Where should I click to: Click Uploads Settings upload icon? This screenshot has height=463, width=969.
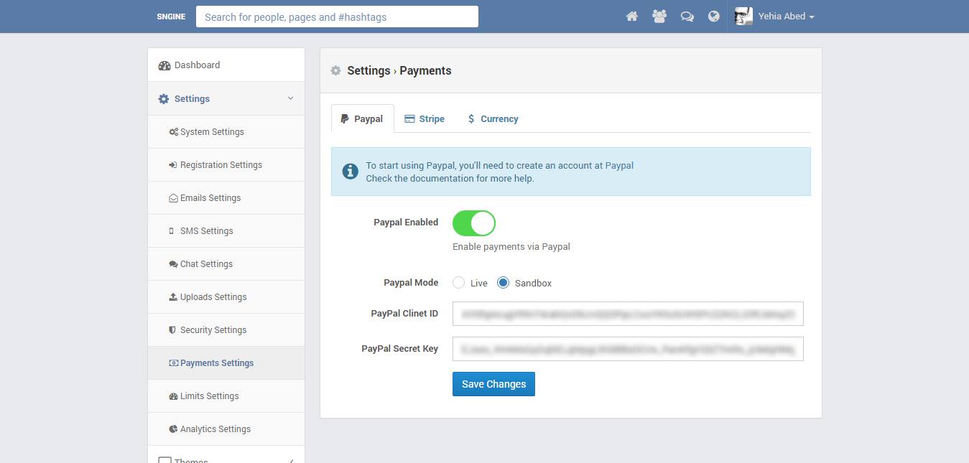coord(173,297)
